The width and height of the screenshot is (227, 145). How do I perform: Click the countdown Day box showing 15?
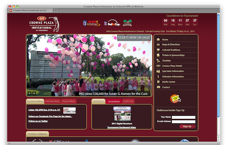(173, 22)
